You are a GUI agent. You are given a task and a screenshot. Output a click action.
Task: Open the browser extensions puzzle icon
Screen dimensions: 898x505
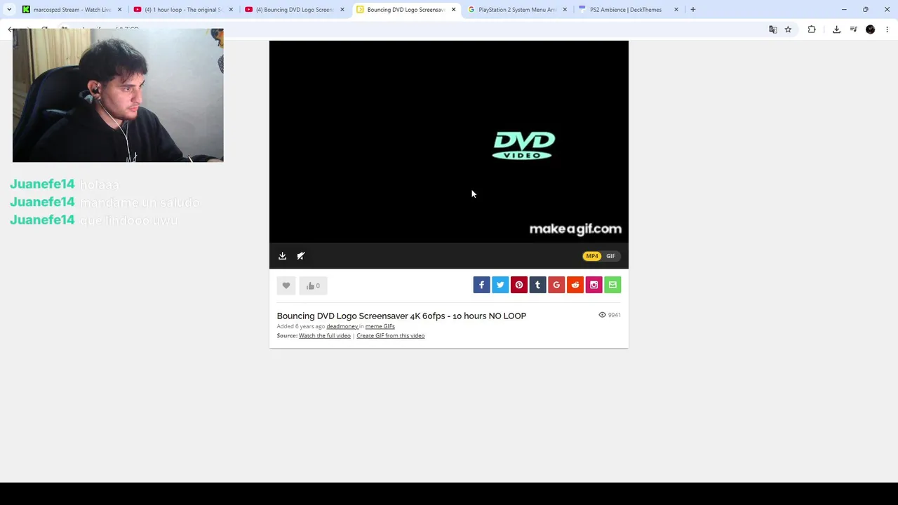812,29
